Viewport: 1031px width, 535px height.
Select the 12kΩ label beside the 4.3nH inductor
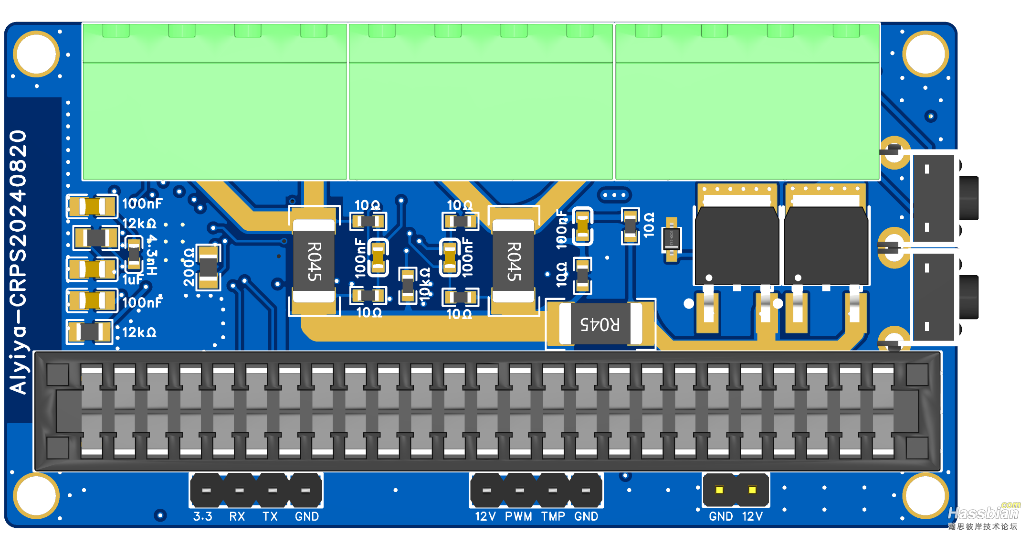(x=139, y=224)
